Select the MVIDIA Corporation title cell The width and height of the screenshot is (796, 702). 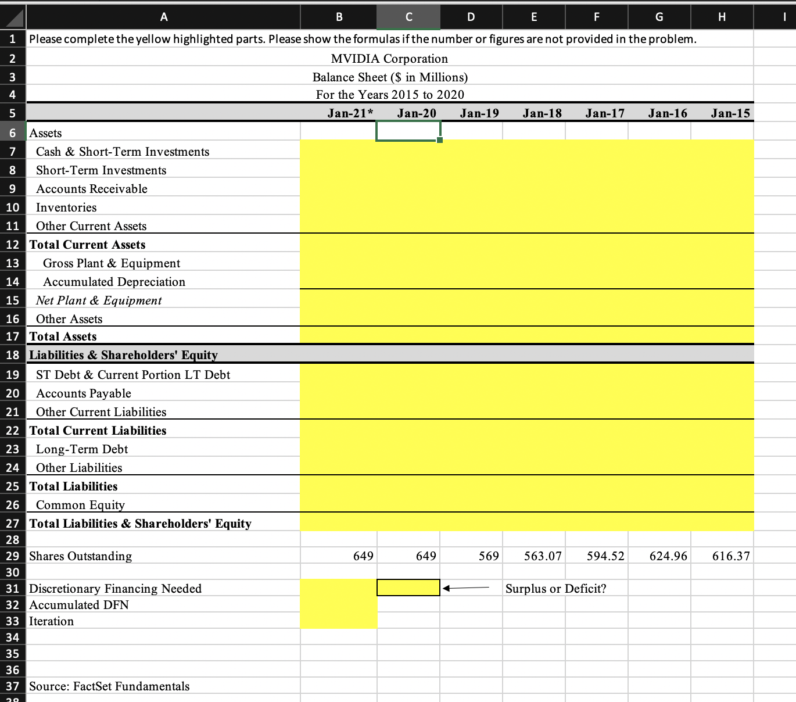(x=389, y=58)
